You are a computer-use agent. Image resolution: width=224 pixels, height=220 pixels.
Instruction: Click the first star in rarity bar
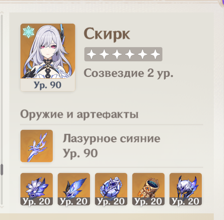91,54
